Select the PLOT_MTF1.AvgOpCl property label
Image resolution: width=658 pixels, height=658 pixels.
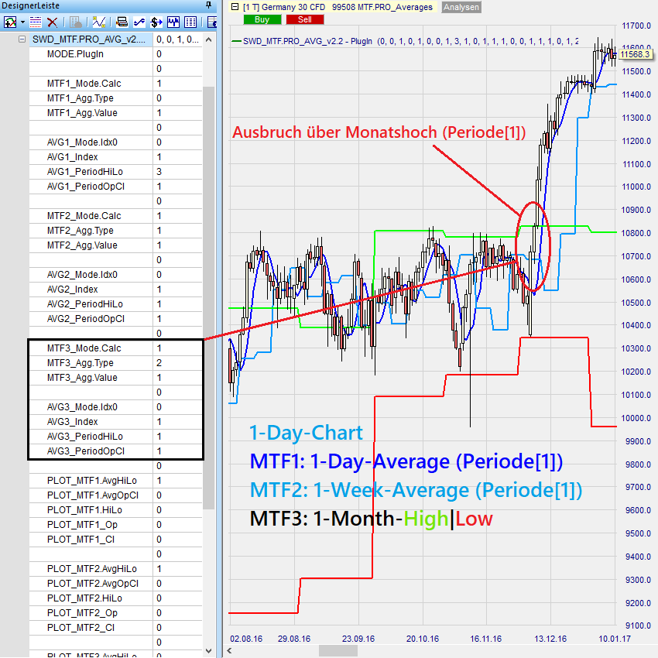tap(93, 495)
